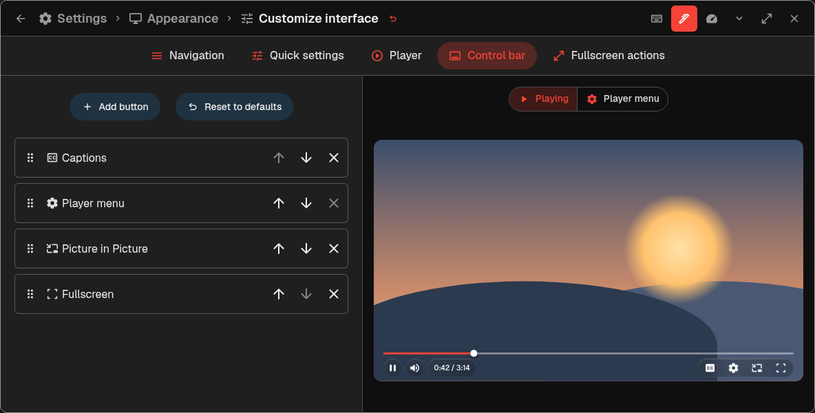Click the expand window arrows icon
This screenshot has width=815, height=413.
click(x=767, y=19)
